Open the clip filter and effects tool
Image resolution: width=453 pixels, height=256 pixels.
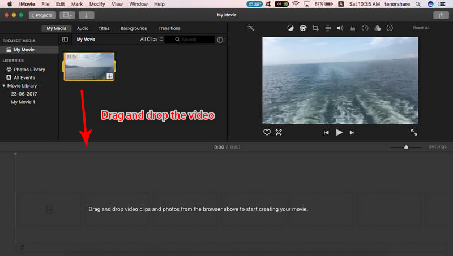click(377, 28)
